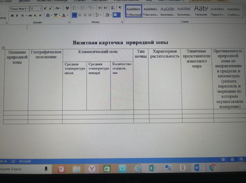Switch to read mode view in status bar

pyautogui.click(x=223, y=159)
